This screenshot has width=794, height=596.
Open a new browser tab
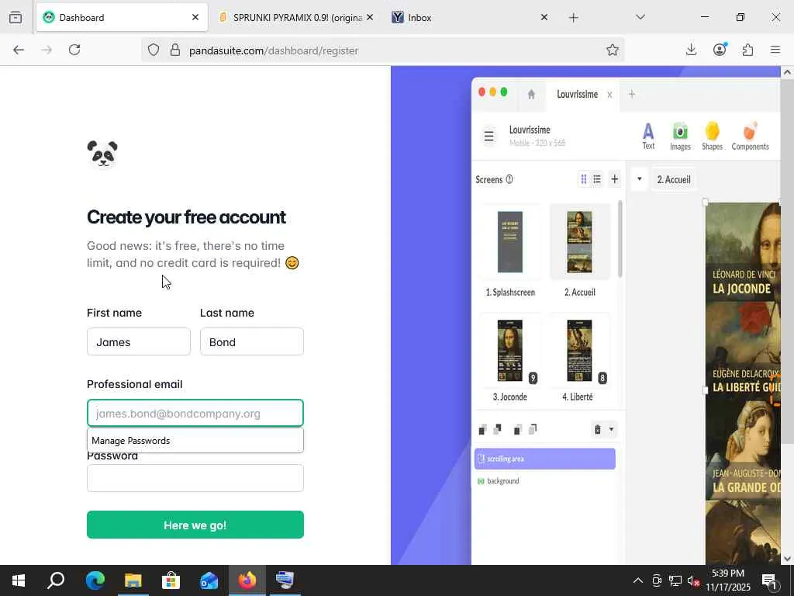[573, 18]
